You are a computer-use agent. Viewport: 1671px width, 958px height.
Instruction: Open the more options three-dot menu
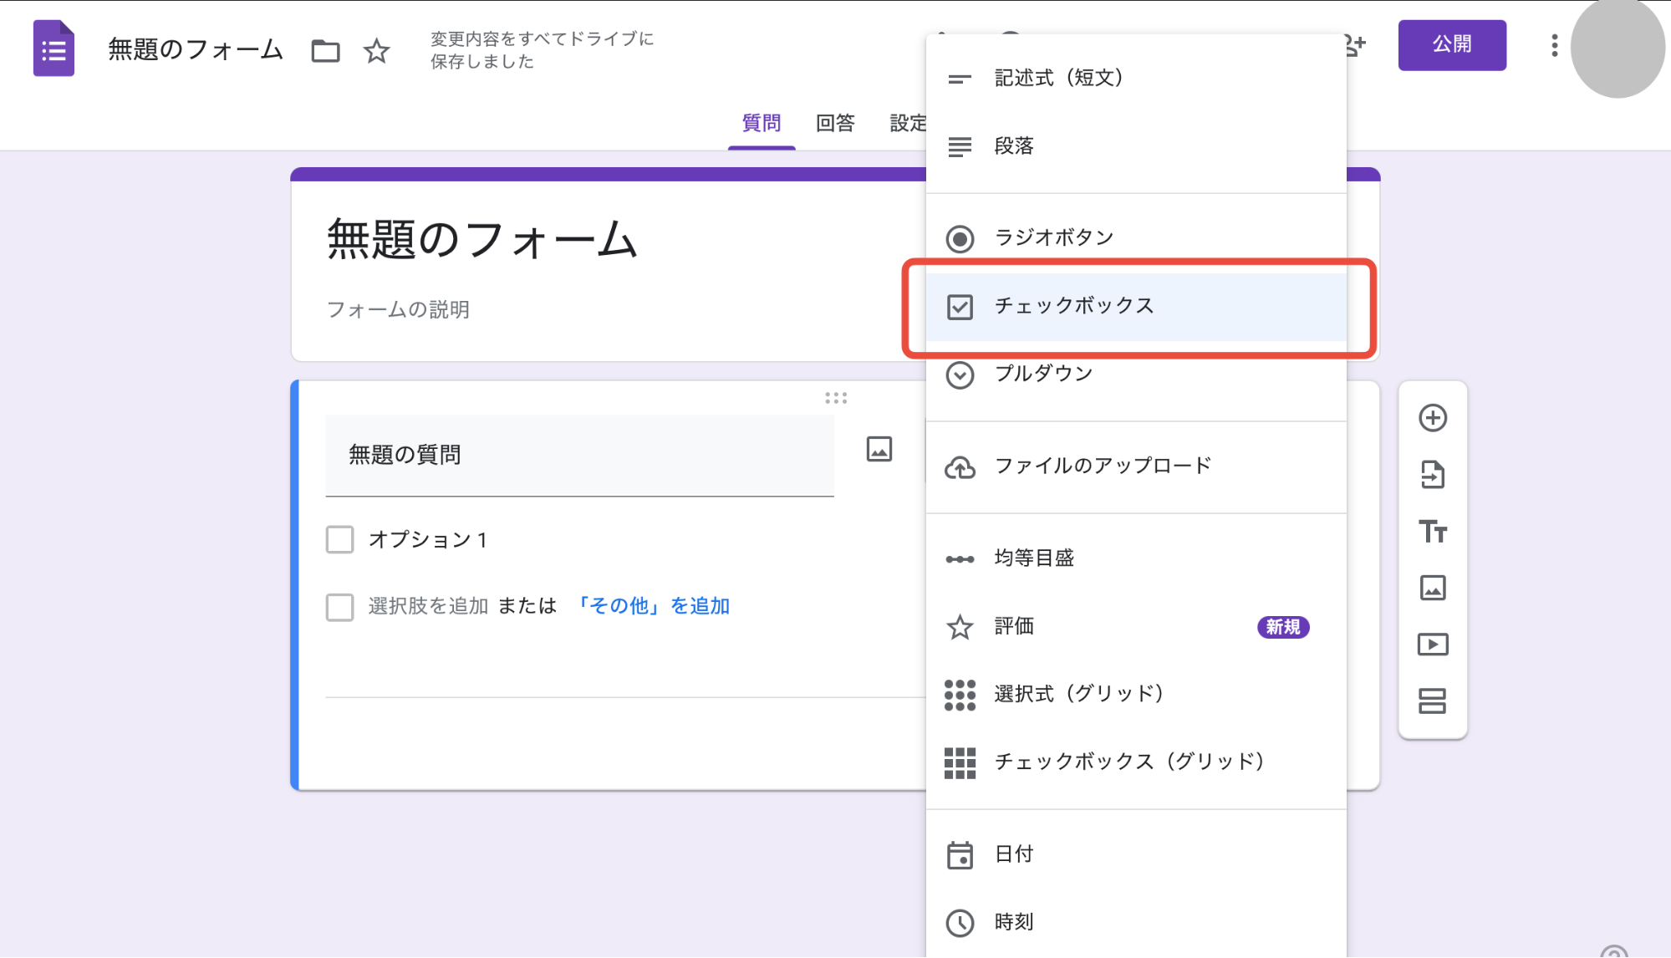(1554, 45)
